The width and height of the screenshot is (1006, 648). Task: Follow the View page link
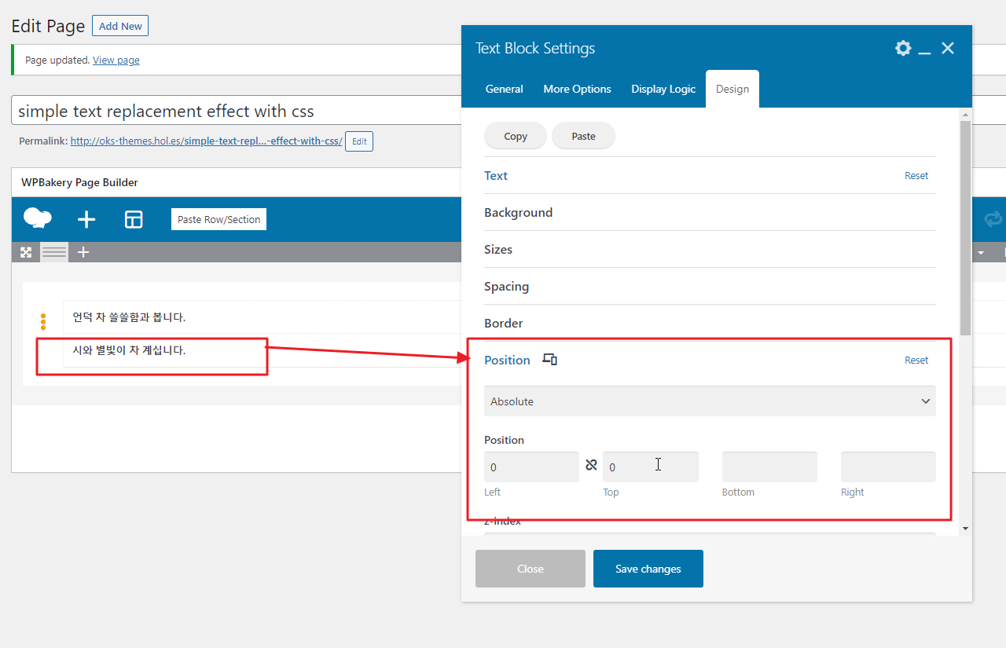pyautogui.click(x=116, y=60)
